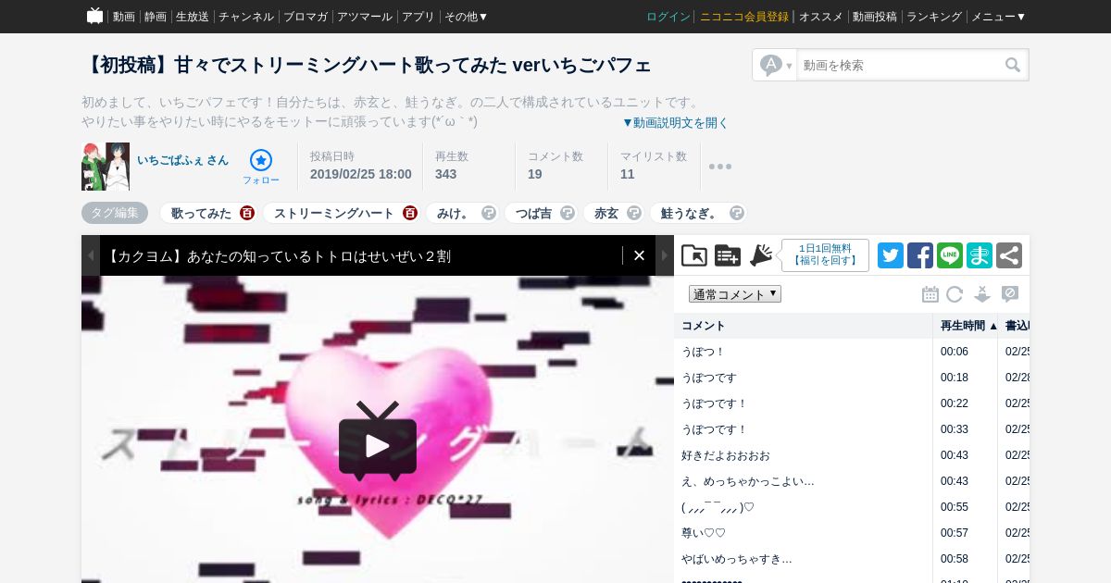Image resolution: width=1111 pixels, height=583 pixels.
Task: Click the dictionary icon beside つば吉 tag
Action: [568, 213]
